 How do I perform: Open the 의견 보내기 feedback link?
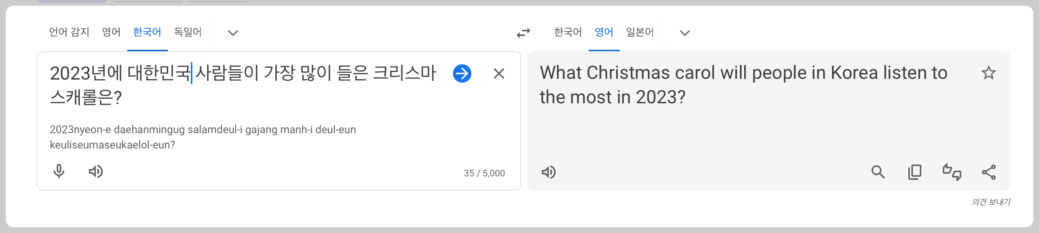pos(991,202)
